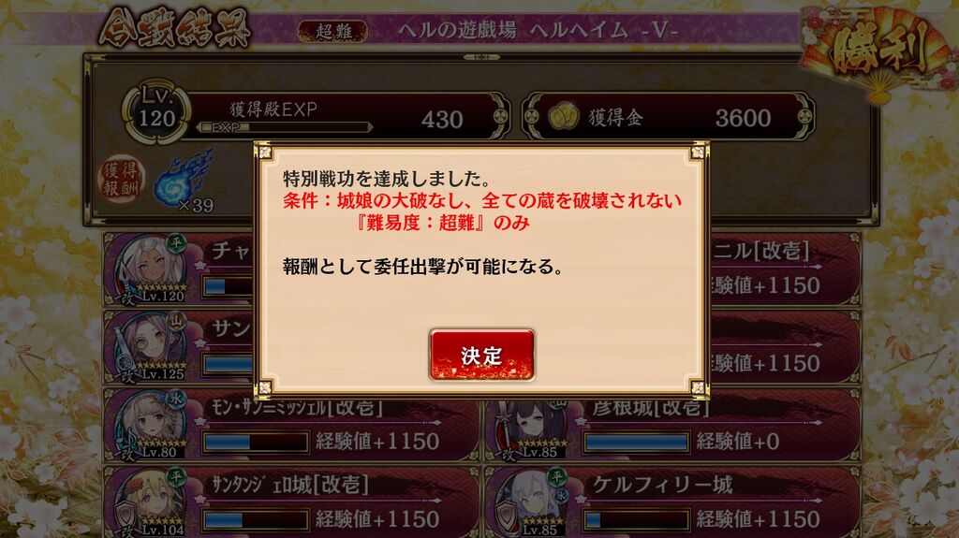The width and height of the screenshot is (959, 538).
Task: Select the Lv.120 castle girl portrait
Action: click(x=151, y=269)
